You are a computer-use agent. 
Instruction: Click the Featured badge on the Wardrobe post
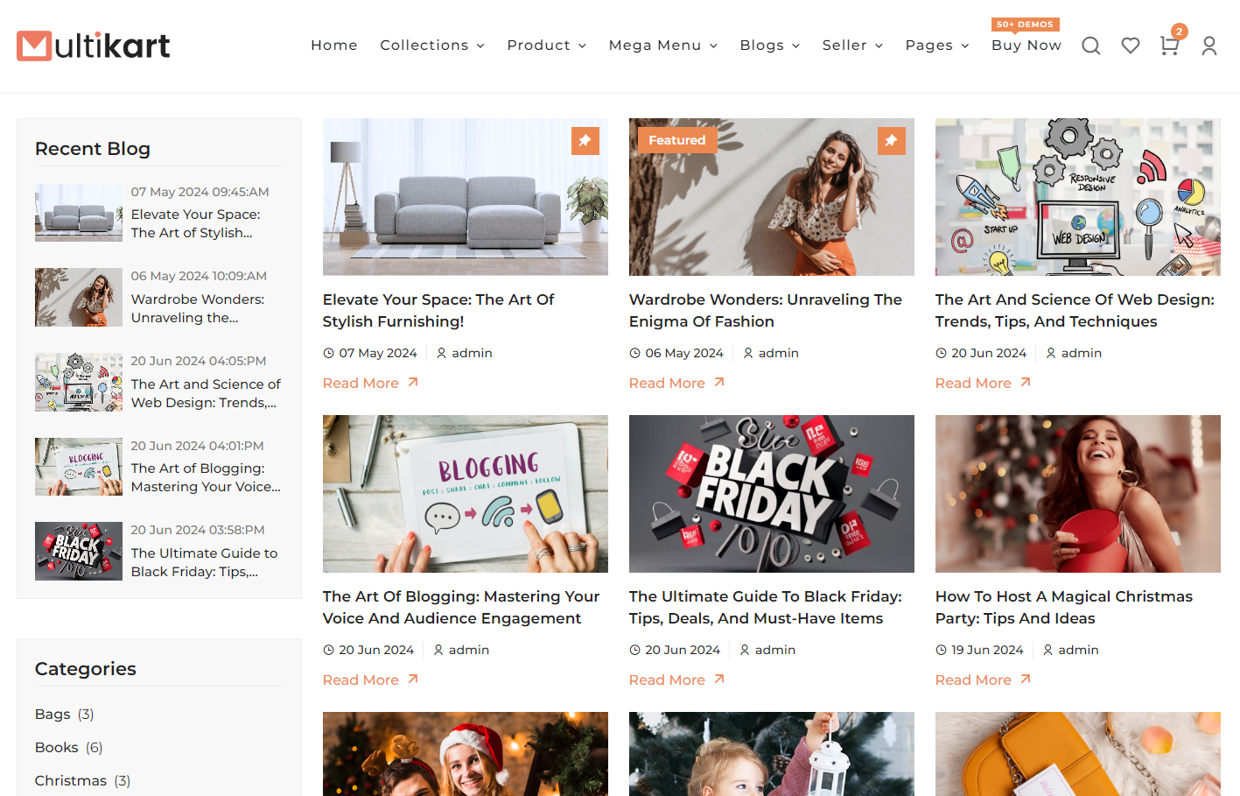(x=676, y=140)
